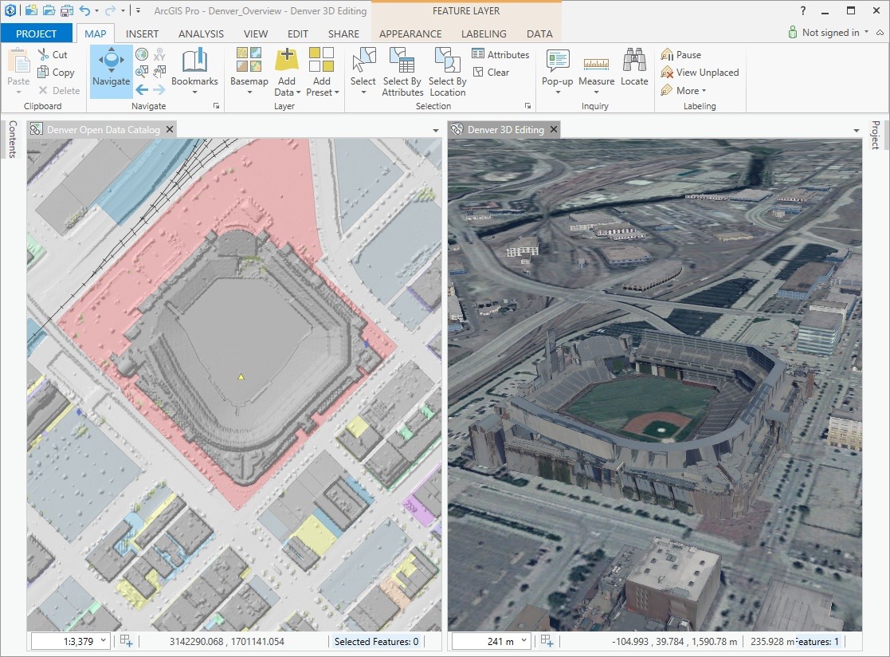Screen dimensions: 890x657
Task: Click the Redo arrow in quick access toolbar
Action: [110, 10]
